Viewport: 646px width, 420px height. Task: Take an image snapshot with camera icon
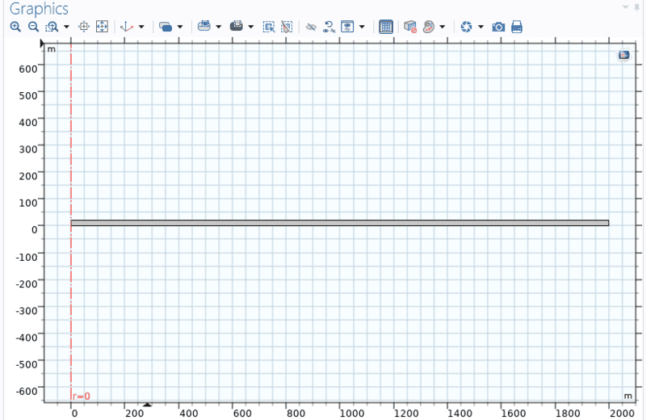pos(498,27)
